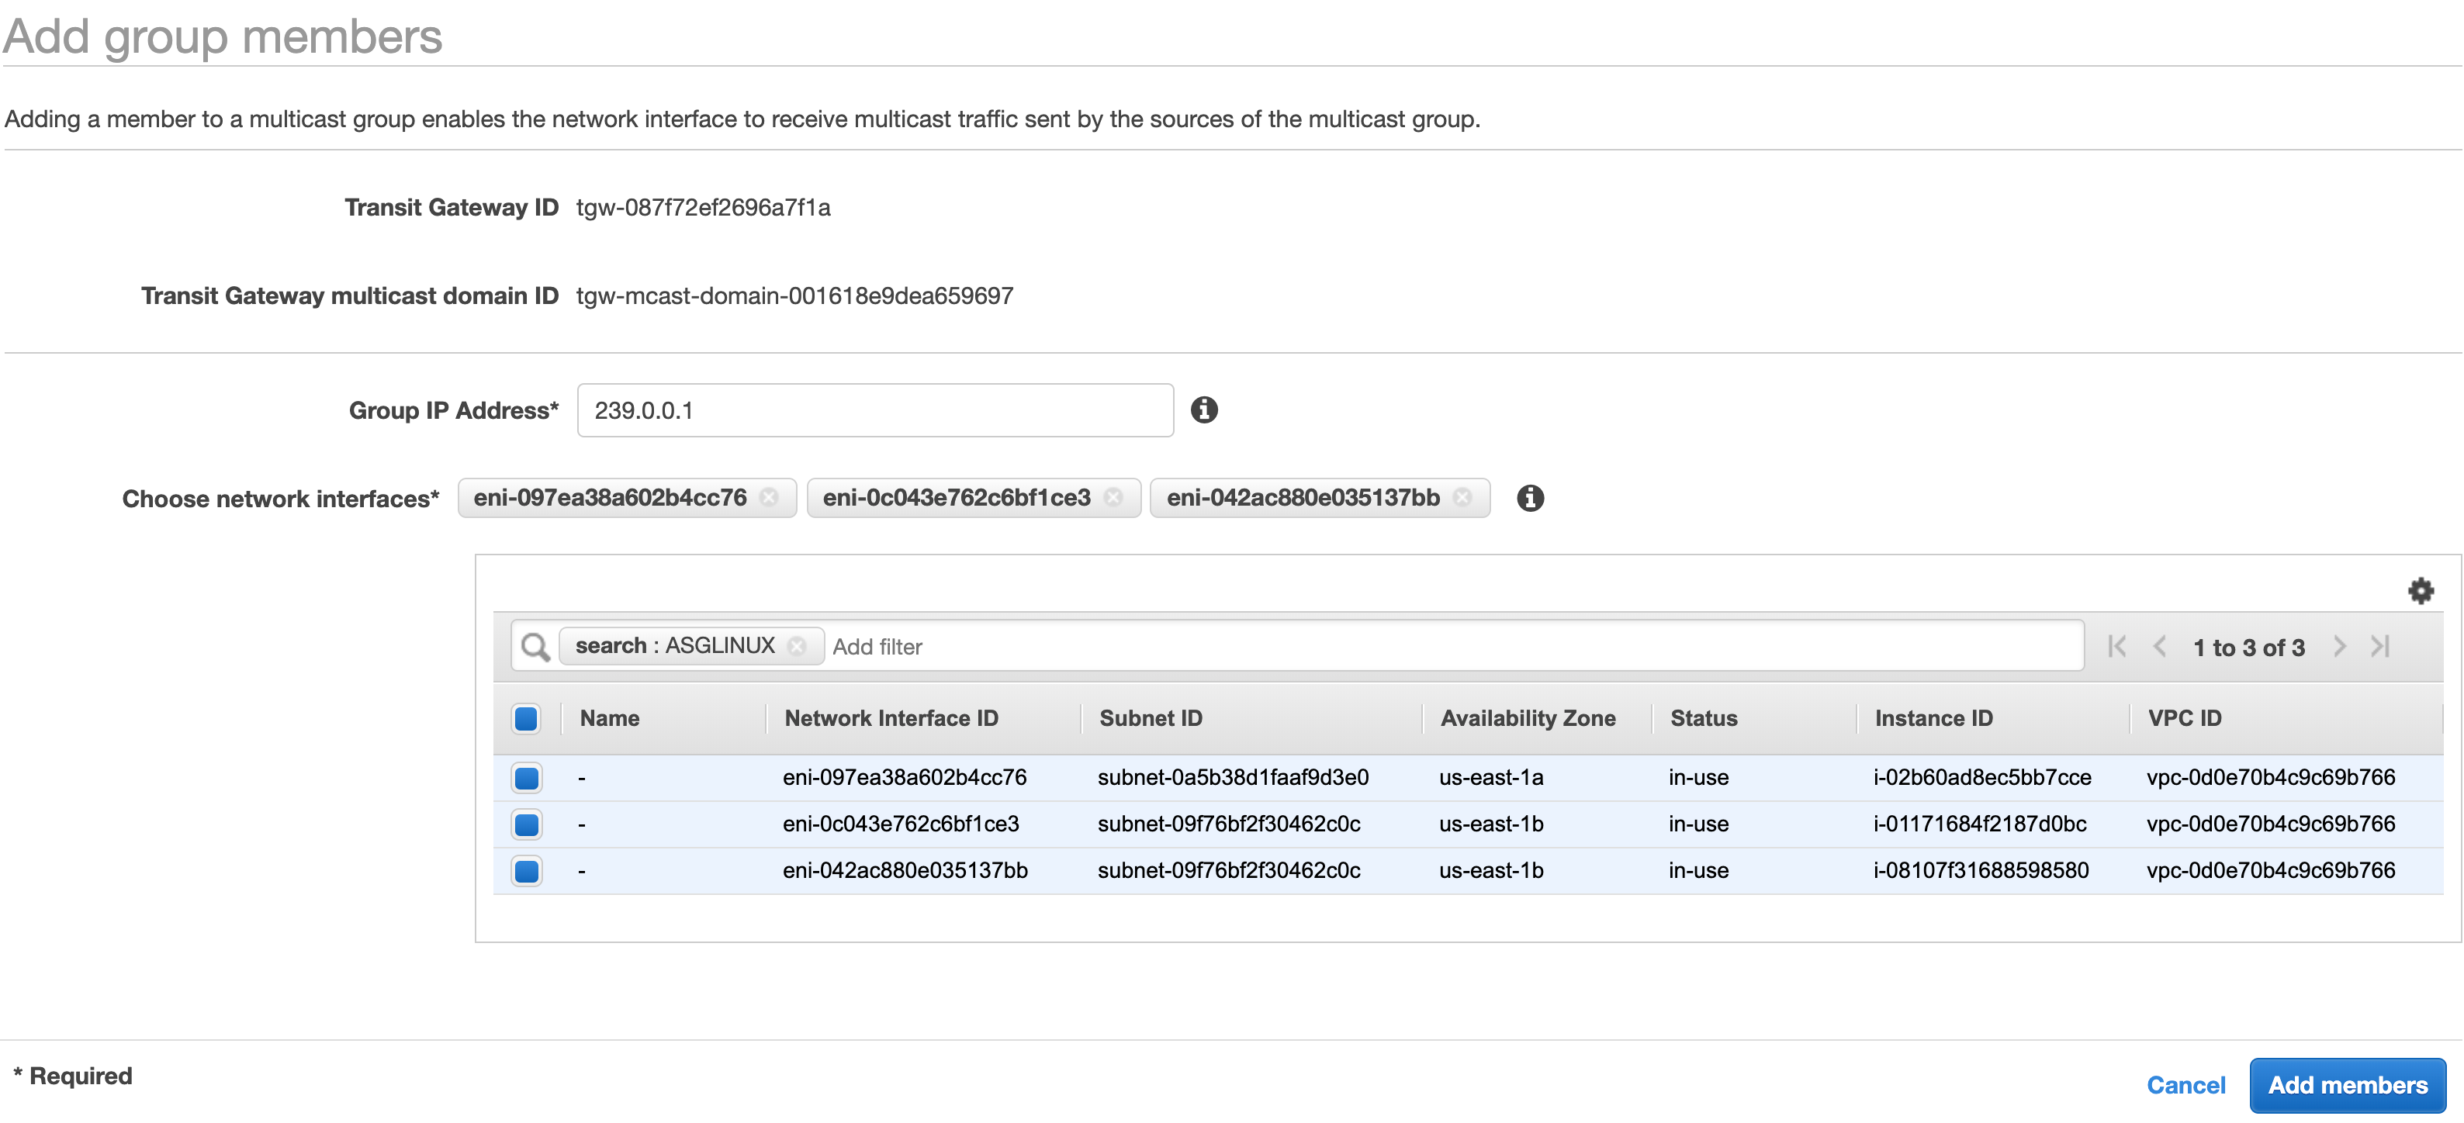Uncheck row eni-097ea38a602b4cc76
Image resolution: width=2464 pixels, height=1123 pixels.
point(526,778)
